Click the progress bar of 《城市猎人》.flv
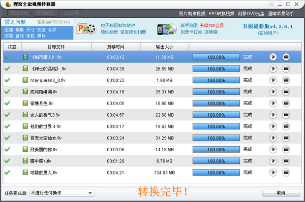 [216, 57]
